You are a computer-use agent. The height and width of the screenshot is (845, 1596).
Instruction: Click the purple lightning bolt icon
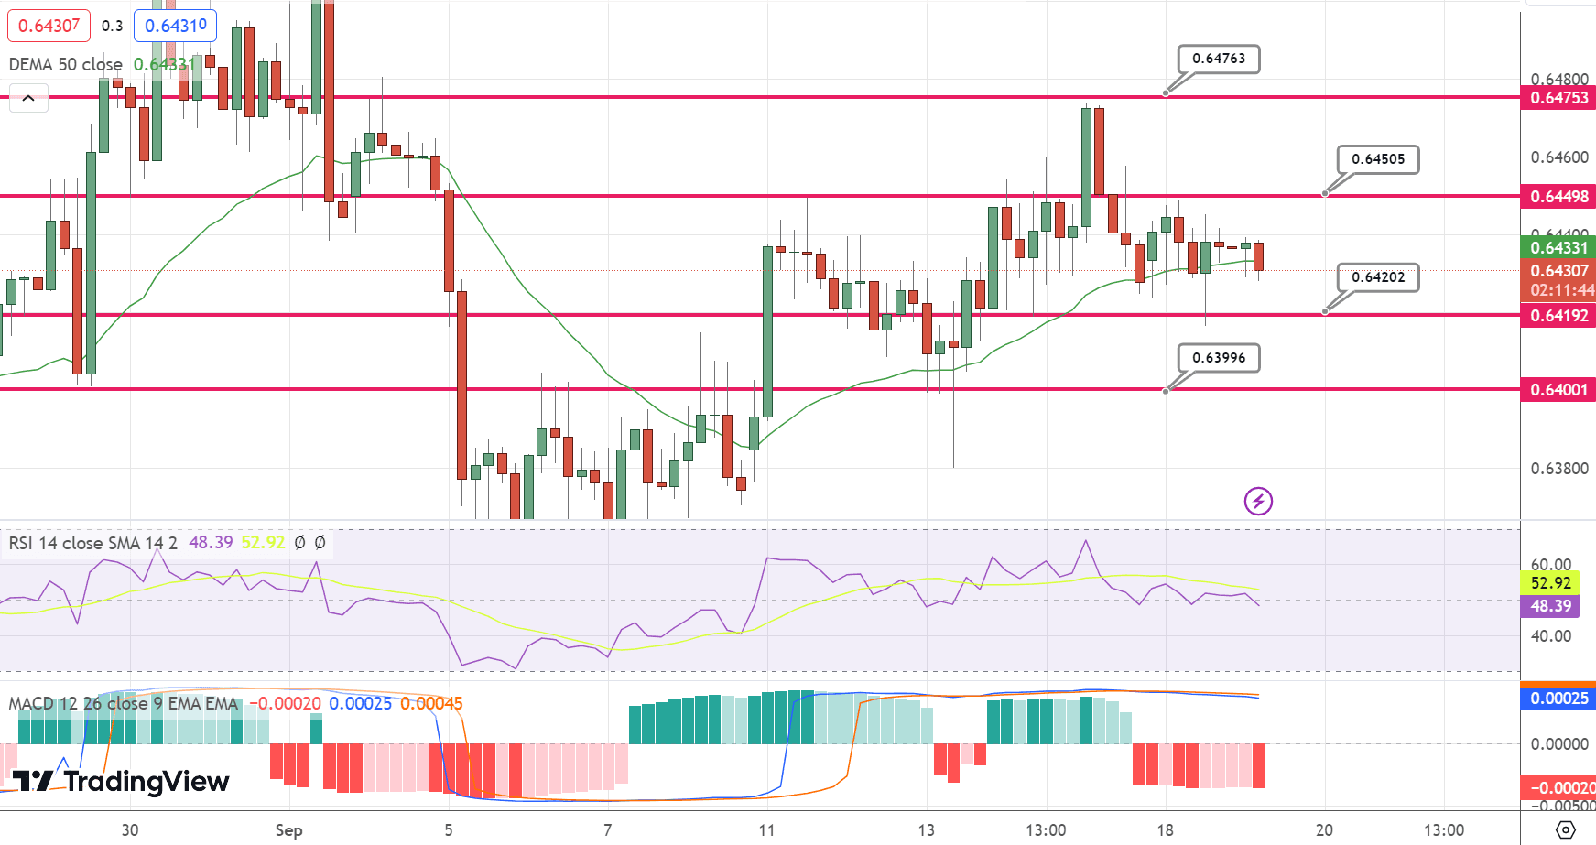point(1258,501)
